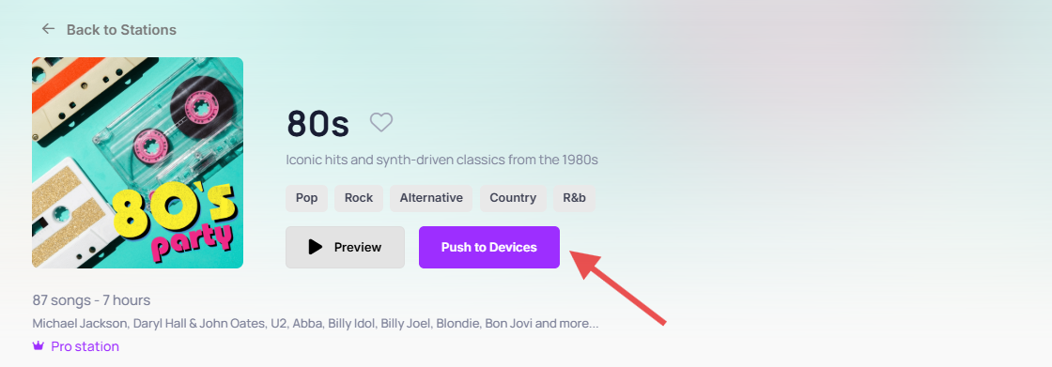Select the R&b genre tag
The height and width of the screenshot is (367, 1052).
pos(574,198)
